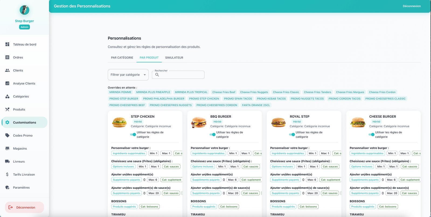Toggle category rules switch for CHEESE BURGER
Image resolution: width=431 pixels, height=217 pixels.
pyautogui.click(x=371, y=134)
